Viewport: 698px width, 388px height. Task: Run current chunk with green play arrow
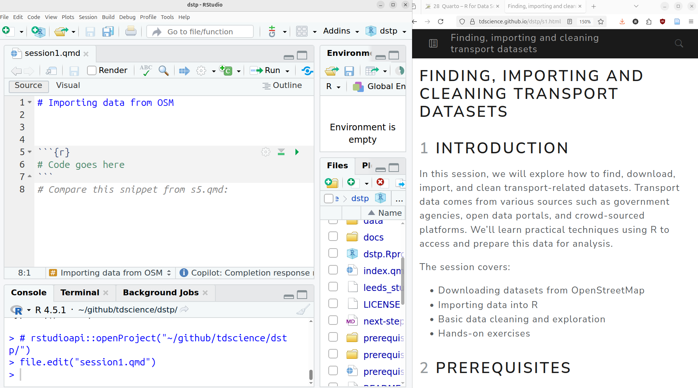[x=297, y=152]
